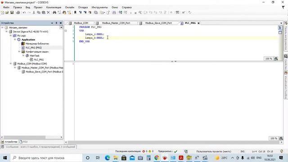Open Find with the binoculars icon
The height and width of the screenshot is (162, 288).
coord(54,13)
